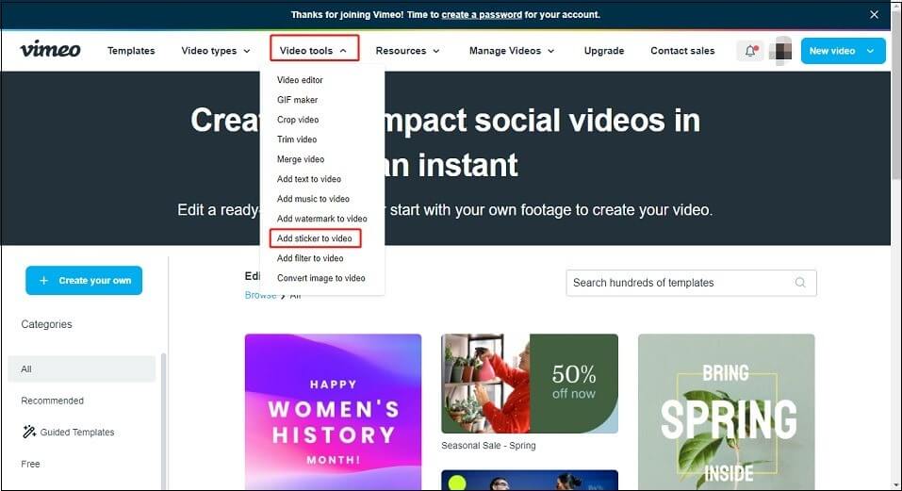This screenshot has width=902, height=491.
Task: Click the Seasonal Sale - Spring caption
Action: pos(488,446)
